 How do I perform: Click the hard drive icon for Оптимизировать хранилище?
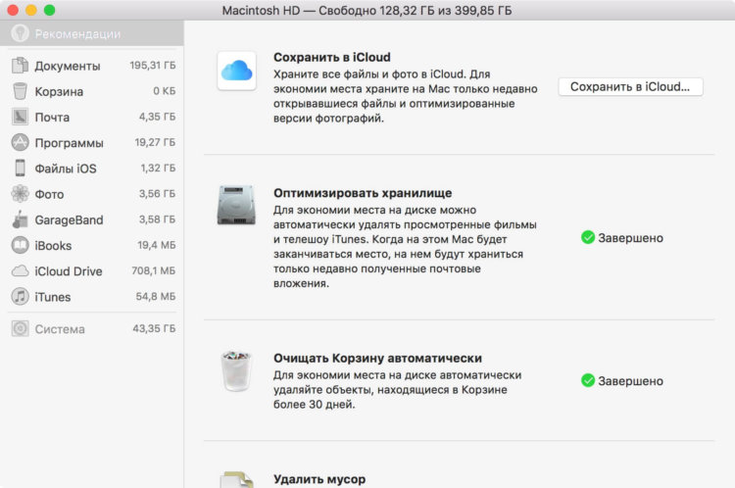coord(236,205)
